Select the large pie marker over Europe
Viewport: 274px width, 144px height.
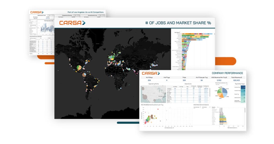point(112,57)
